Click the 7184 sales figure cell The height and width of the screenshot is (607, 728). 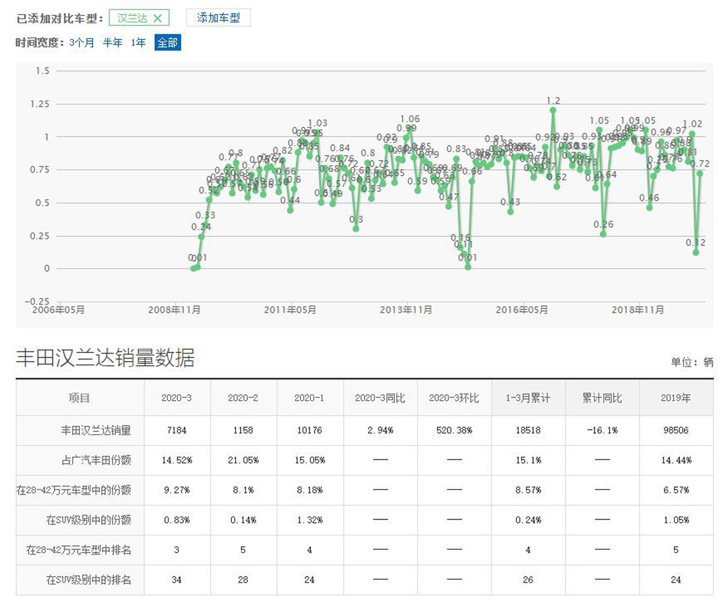pyautogui.click(x=177, y=430)
